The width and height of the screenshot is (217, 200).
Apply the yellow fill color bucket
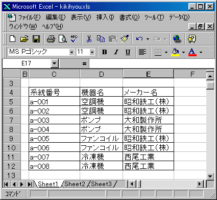[x=175, y=52]
